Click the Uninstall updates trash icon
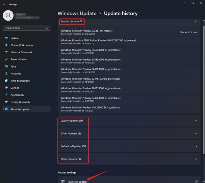This screenshot has width=205, height=183. click(x=63, y=181)
